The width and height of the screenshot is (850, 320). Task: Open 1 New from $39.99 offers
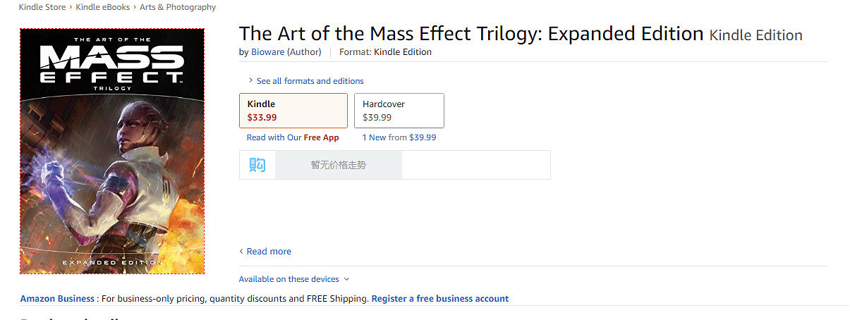click(399, 137)
